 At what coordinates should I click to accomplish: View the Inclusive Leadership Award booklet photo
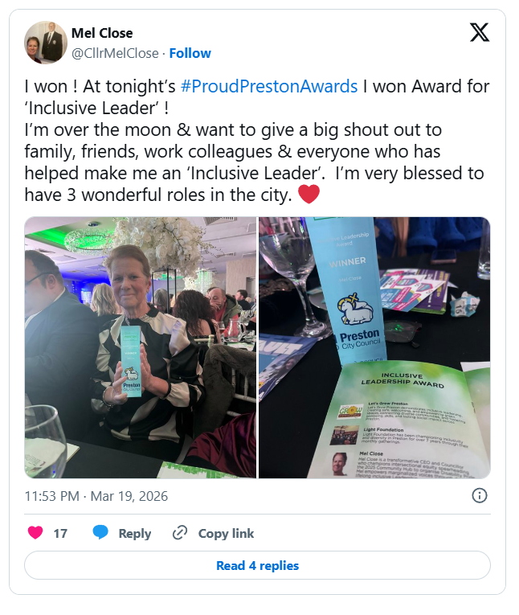374,347
